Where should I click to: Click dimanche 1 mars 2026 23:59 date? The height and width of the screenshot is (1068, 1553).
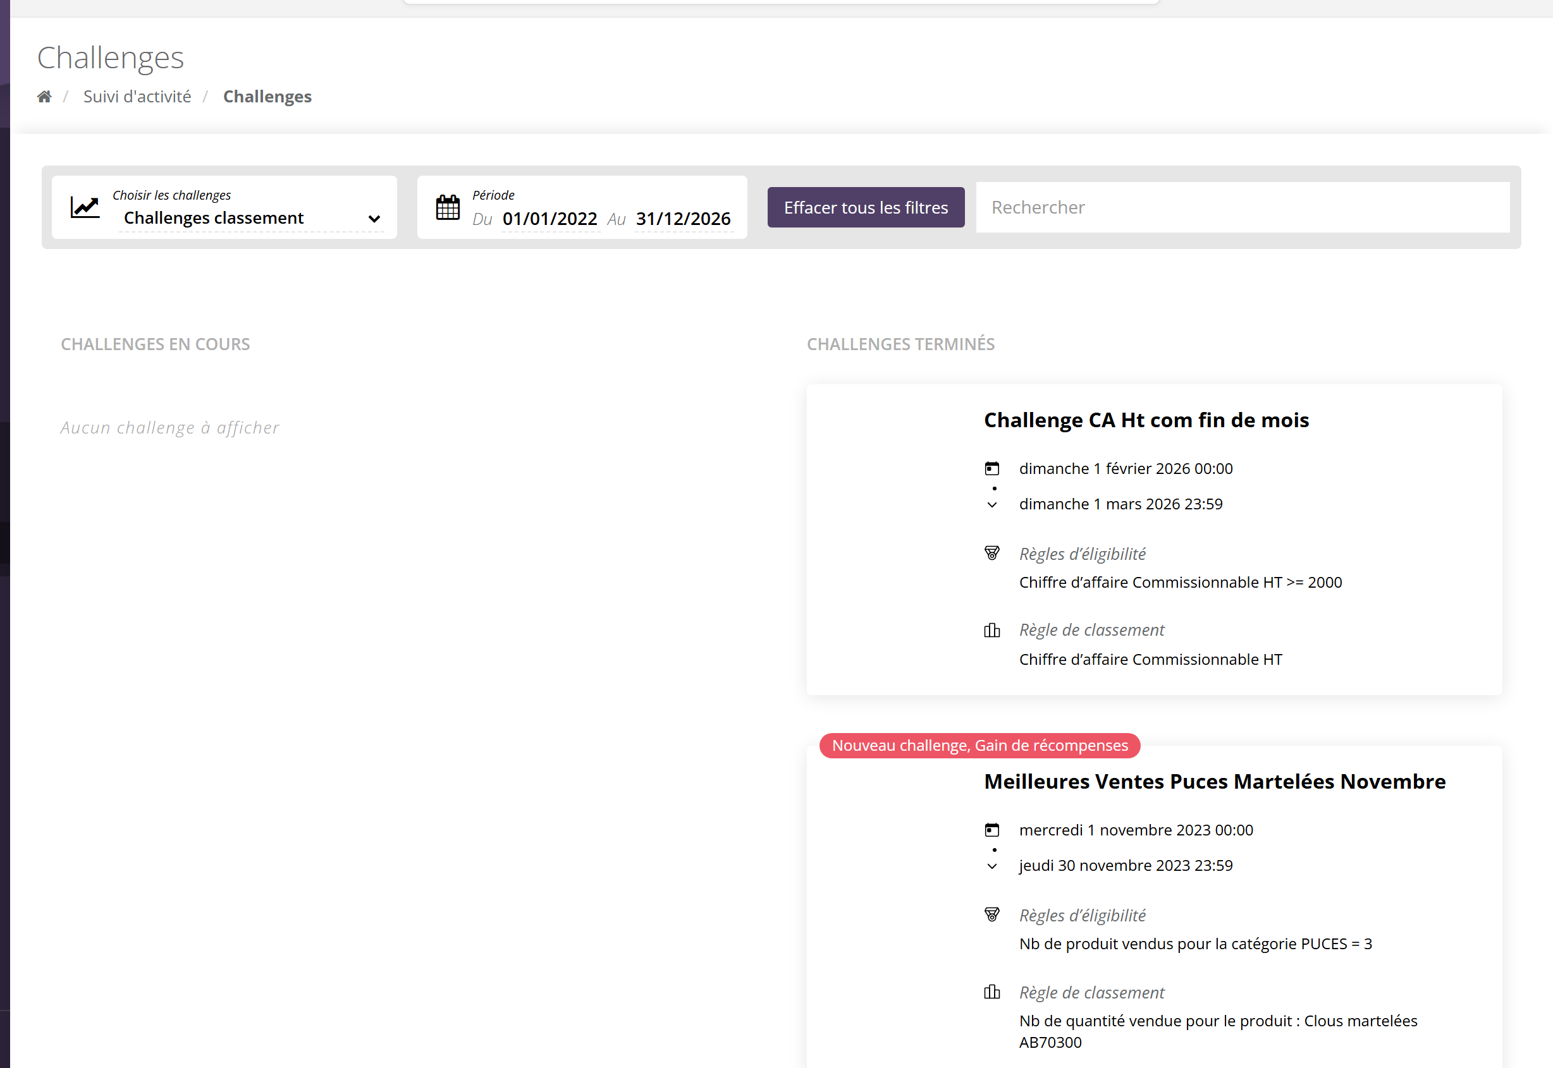click(x=1120, y=504)
